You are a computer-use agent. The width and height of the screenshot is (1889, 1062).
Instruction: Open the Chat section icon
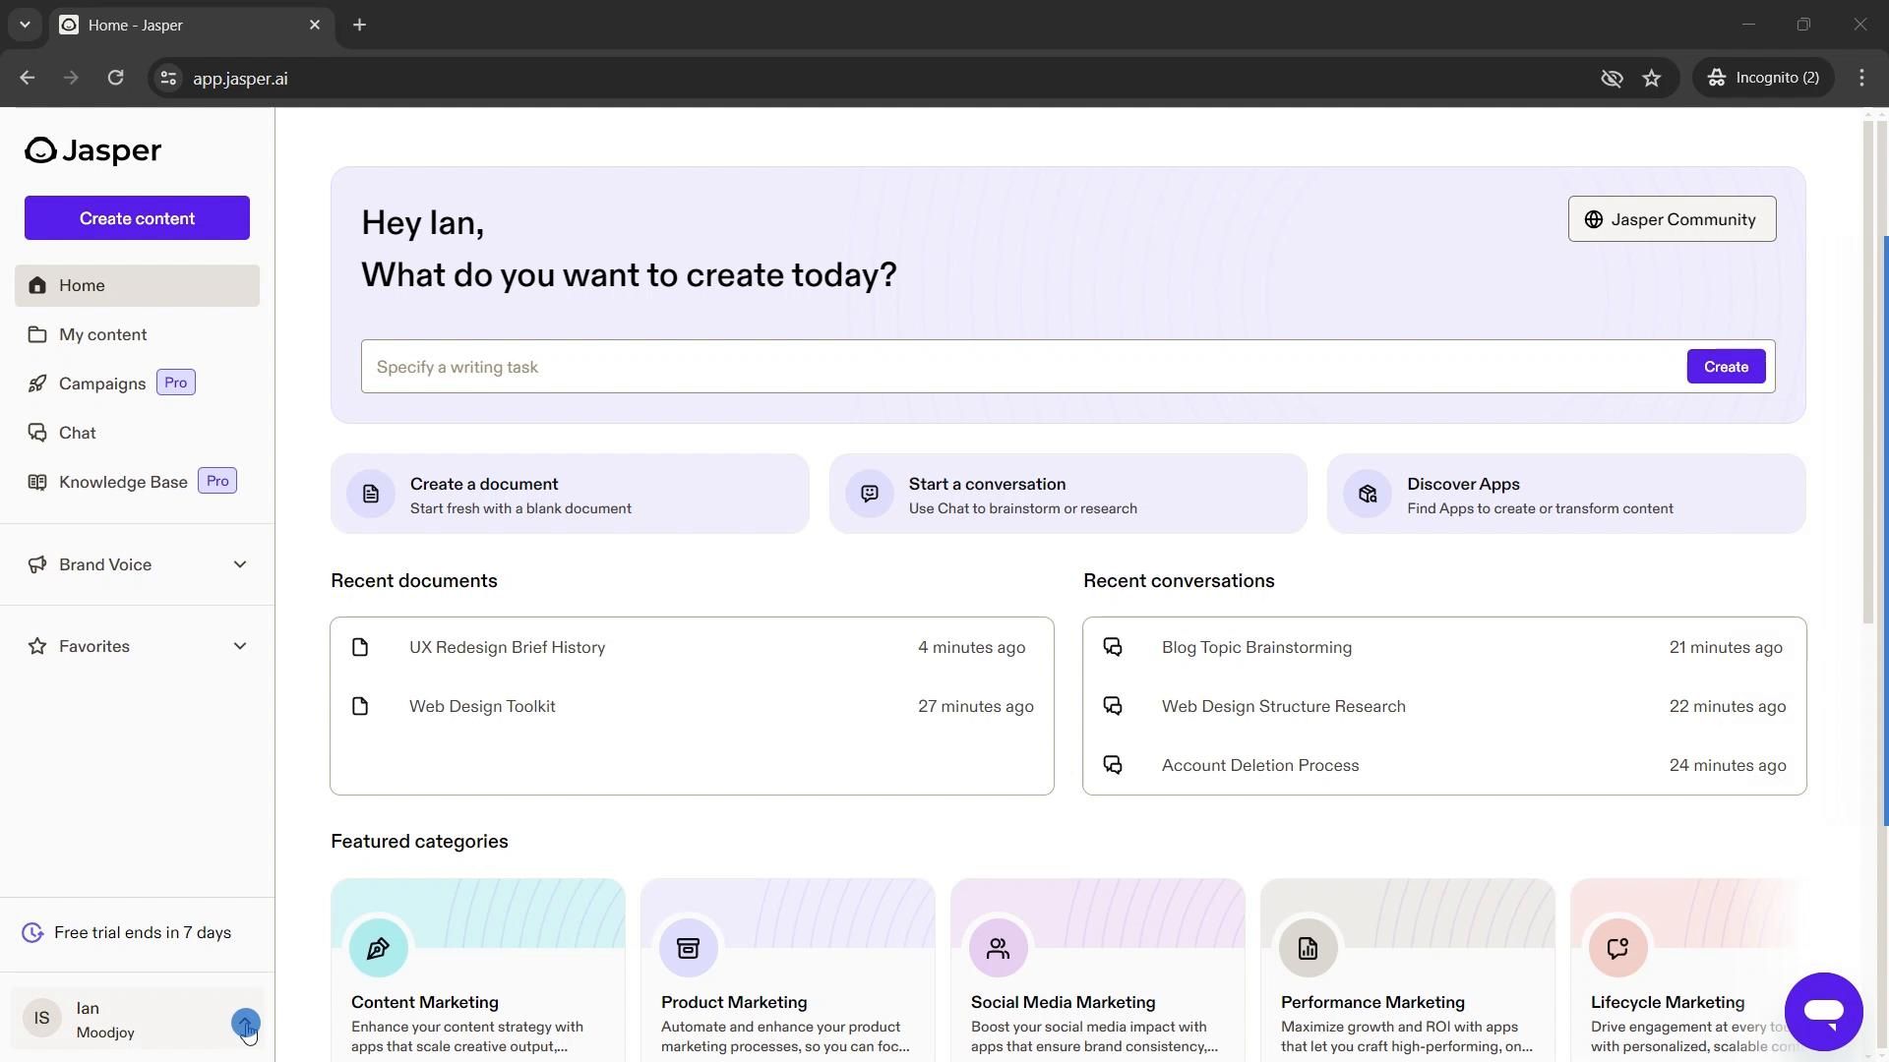click(36, 432)
